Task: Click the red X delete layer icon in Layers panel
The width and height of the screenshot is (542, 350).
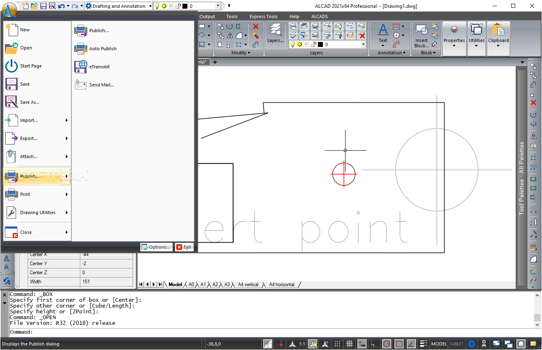Action: pos(362,35)
